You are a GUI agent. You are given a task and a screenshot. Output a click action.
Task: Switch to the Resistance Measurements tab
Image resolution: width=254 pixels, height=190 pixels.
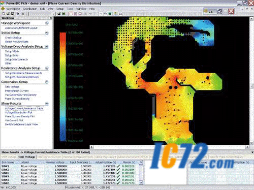[78, 157]
